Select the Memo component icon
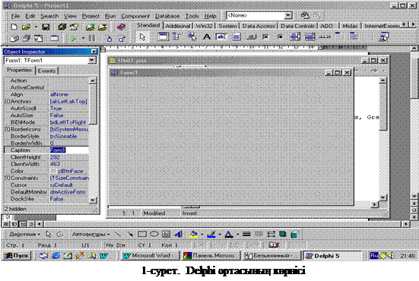 (236, 36)
